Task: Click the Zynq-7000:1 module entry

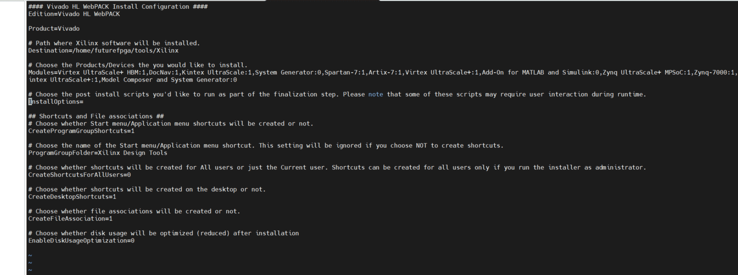Action: [x=714, y=73]
